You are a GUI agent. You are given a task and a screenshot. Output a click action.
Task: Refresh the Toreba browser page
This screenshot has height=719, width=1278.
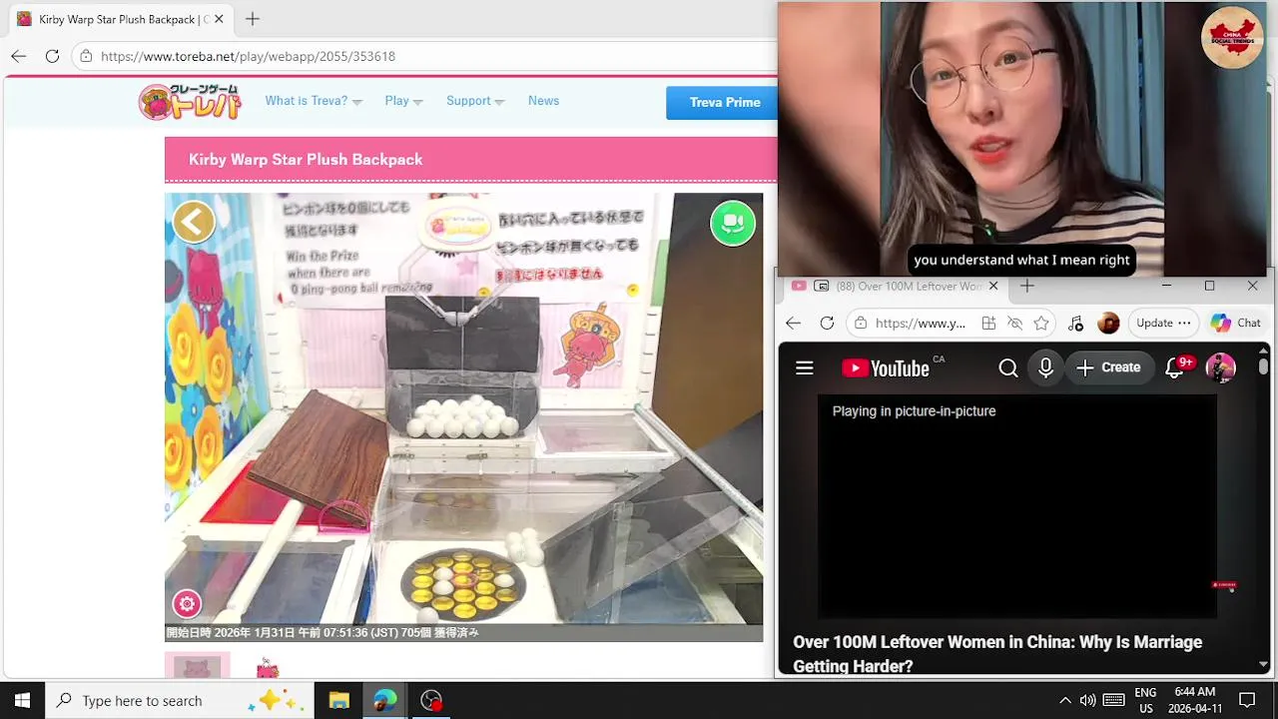click(x=52, y=56)
